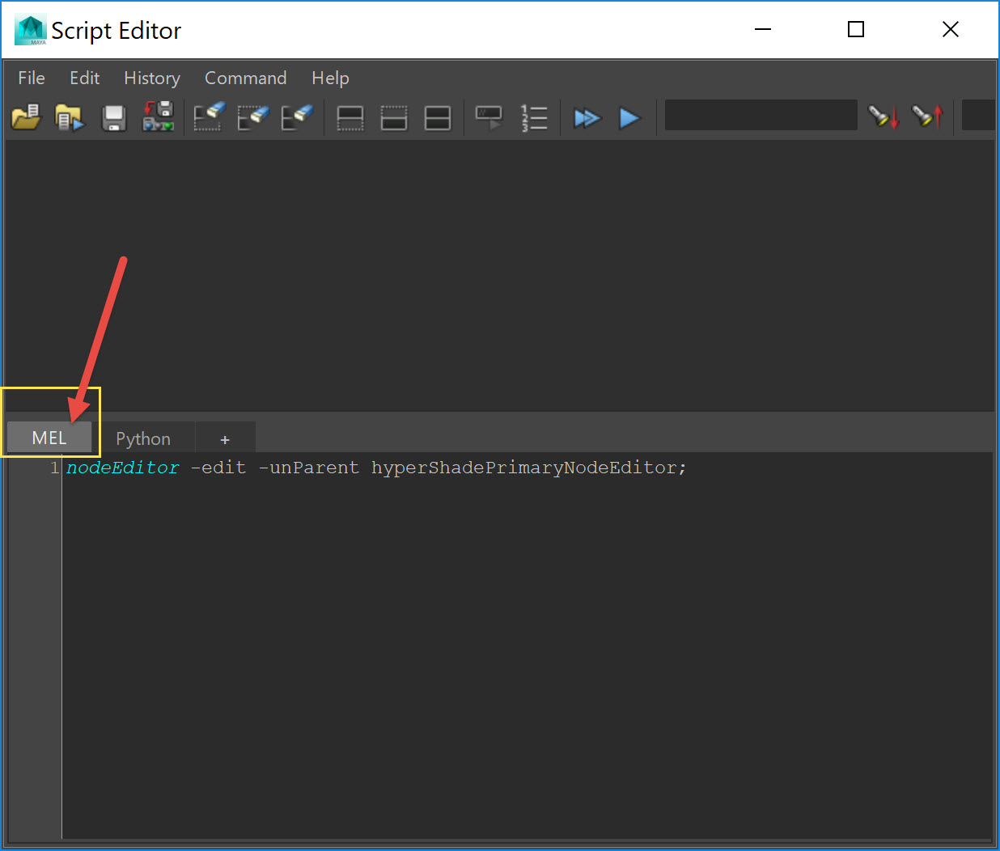Clear the history pane with the eraser icon
Image resolution: width=1000 pixels, height=851 pixels.
[208, 117]
